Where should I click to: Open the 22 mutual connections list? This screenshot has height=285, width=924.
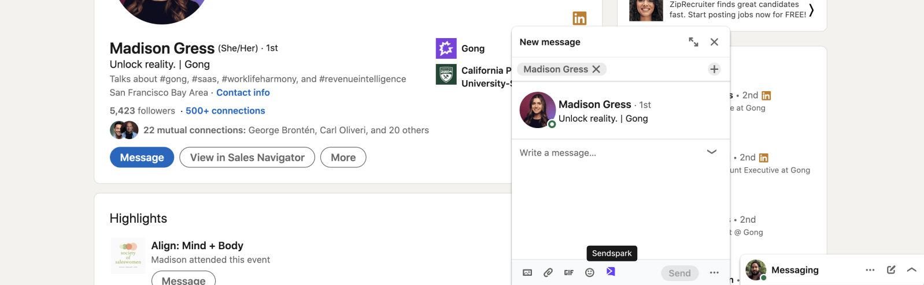point(286,130)
